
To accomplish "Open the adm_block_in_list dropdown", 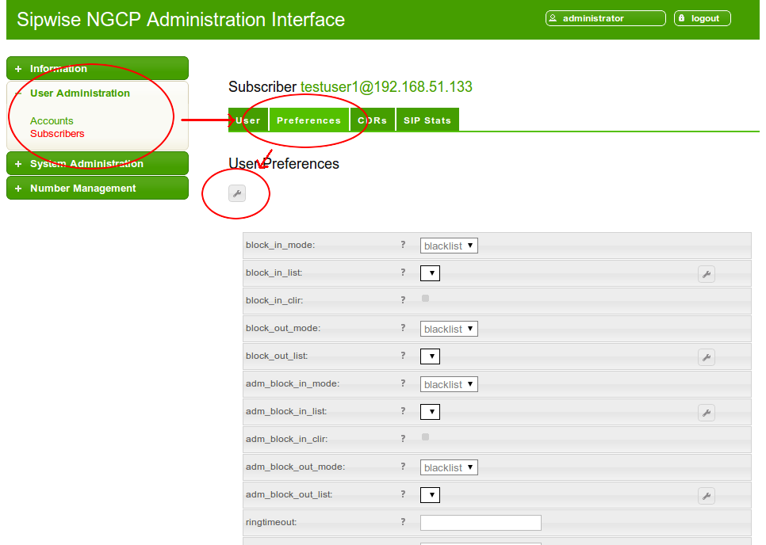I will pos(430,412).
